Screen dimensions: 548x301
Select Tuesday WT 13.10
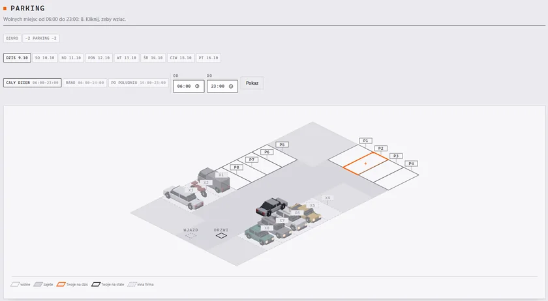(127, 58)
